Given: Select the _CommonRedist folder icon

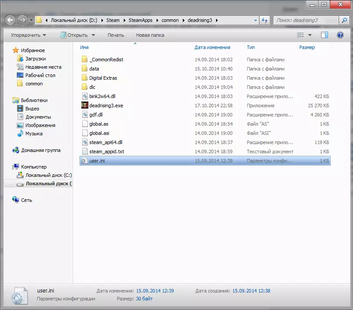Looking at the screenshot, I should pyautogui.click(x=85, y=60).
